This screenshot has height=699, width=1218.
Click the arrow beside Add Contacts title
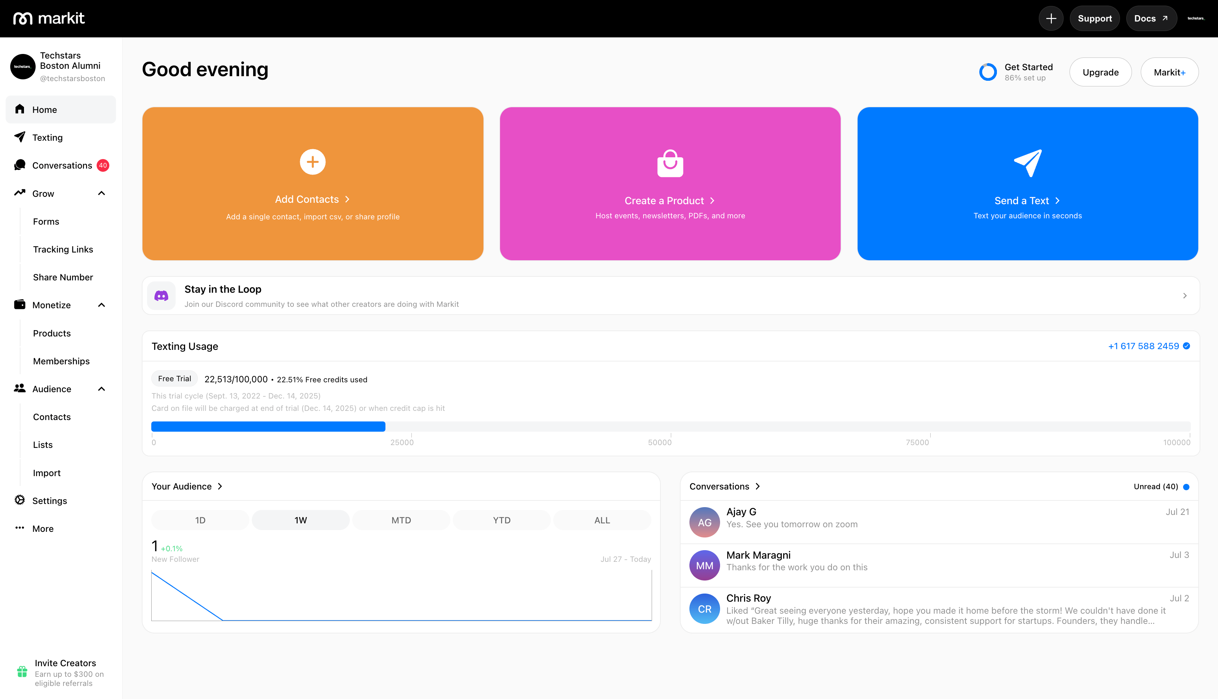coord(347,199)
